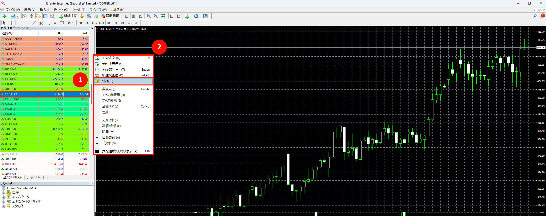Click the Zoom In magnifier icon
Image resolution: width=546 pixels, height=216 pixels.
[149, 16]
